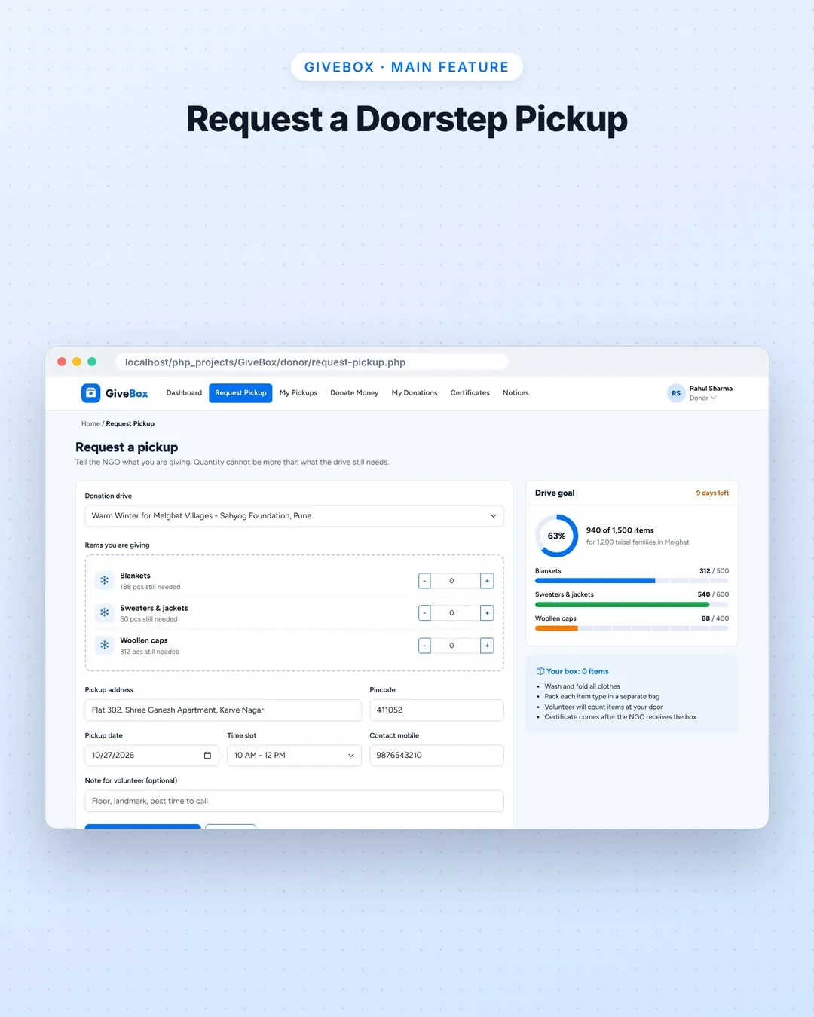Click the Contact mobile field
Viewport: 814px width, 1017px height.
tap(436, 756)
